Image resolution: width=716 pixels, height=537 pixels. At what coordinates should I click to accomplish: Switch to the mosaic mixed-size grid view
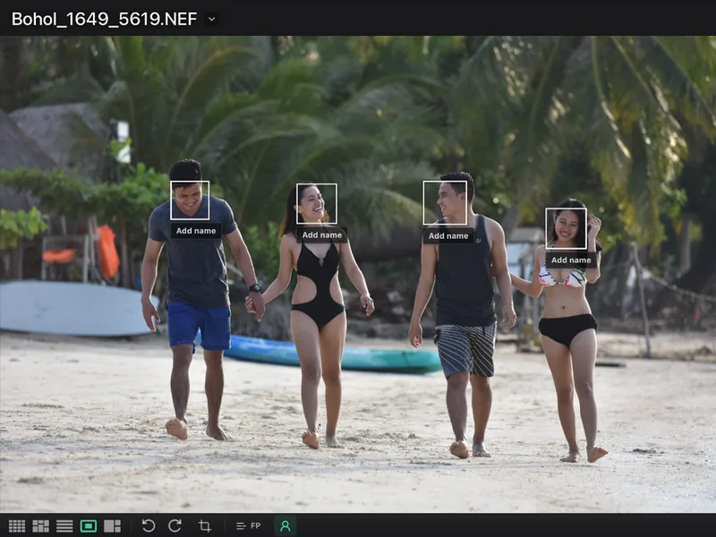click(x=40, y=526)
